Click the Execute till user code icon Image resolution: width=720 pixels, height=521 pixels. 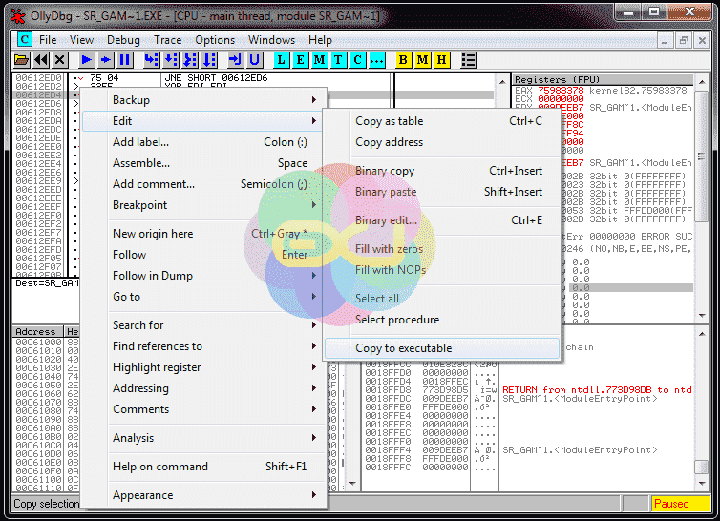point(254,60)
